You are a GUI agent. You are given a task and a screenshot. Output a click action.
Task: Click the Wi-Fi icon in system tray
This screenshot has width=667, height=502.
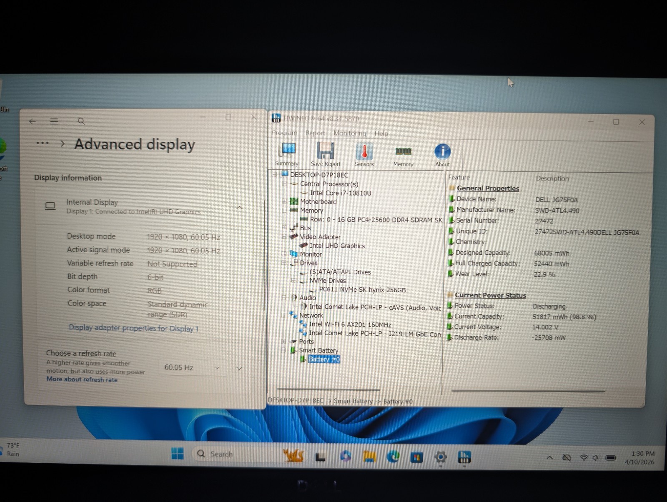pyautogui.click(x=584, y=458)
